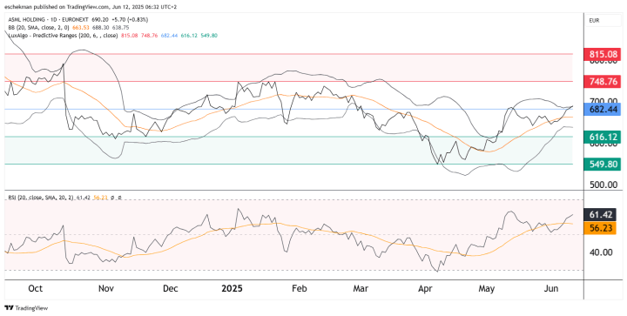
Task: Click the Mar label on the time axis
Action: click(361, 288)
